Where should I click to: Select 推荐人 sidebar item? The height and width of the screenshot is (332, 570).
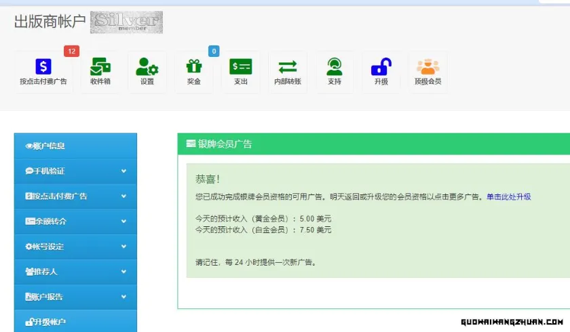click(x=75, y=272)
